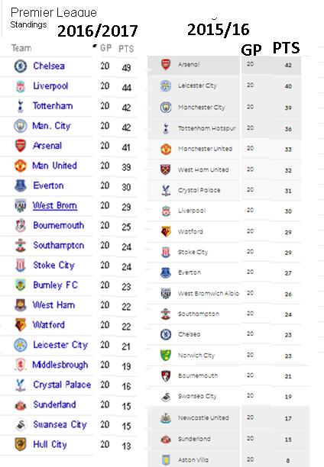Click the Chelsea crest in the 2016/2017 table
This screenshot has height=467, width=324.
pos(21,66)
